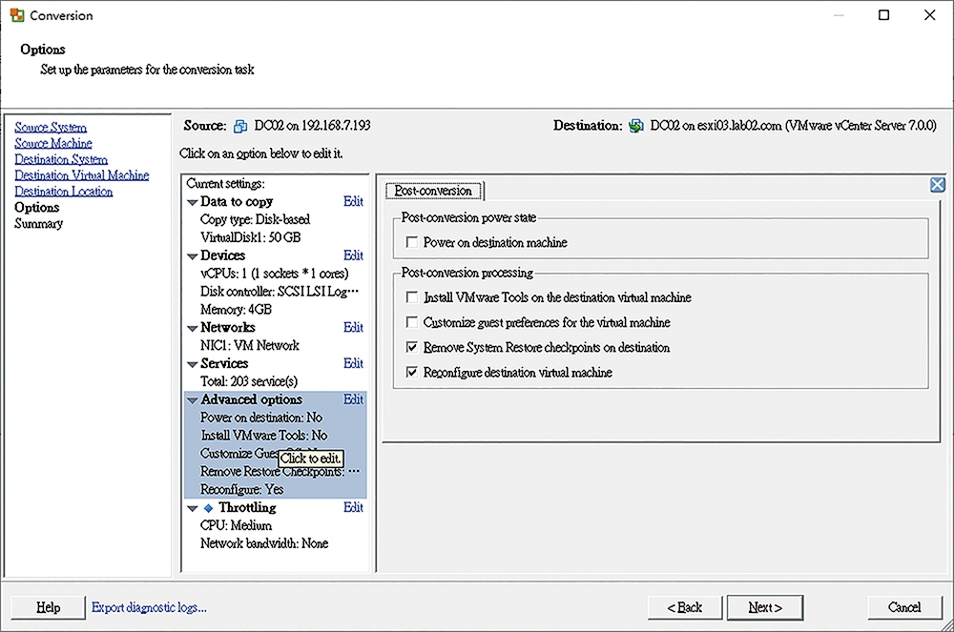954x632 pixels.
Task: Maximize the Conversion window
Action: 884,15
